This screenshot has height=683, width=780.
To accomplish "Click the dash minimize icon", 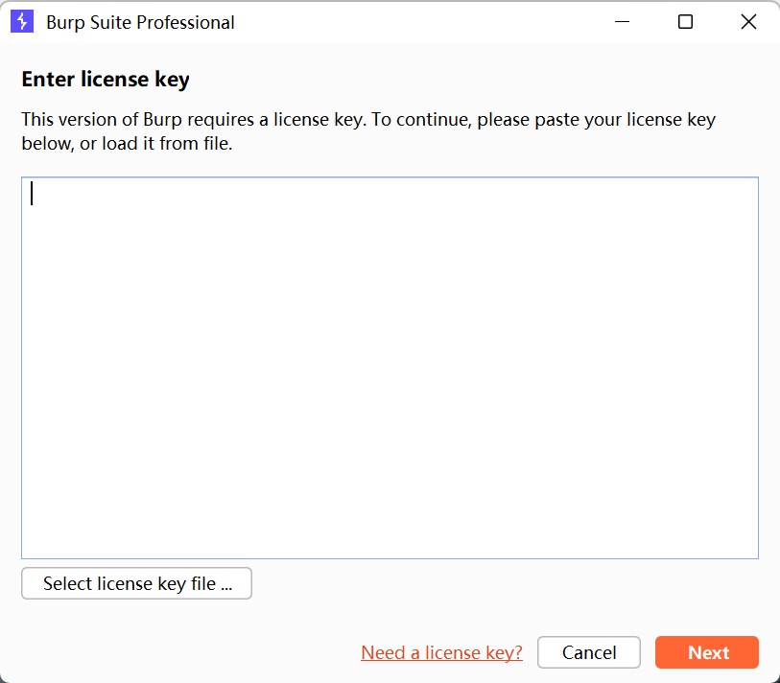I will (622, 22).
